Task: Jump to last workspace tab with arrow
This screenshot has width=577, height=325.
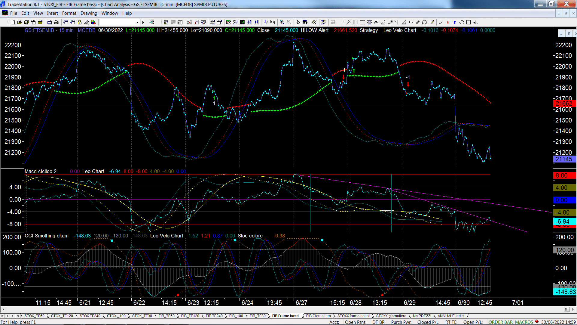Action: point(18,316)
